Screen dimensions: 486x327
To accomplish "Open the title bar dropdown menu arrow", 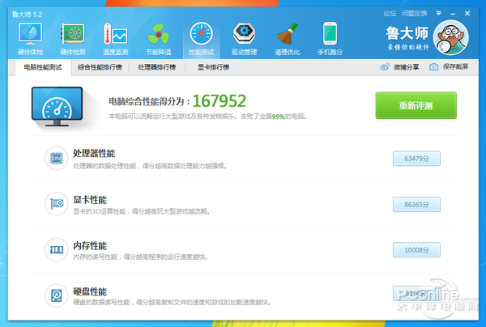I will (x=438, y=13).
